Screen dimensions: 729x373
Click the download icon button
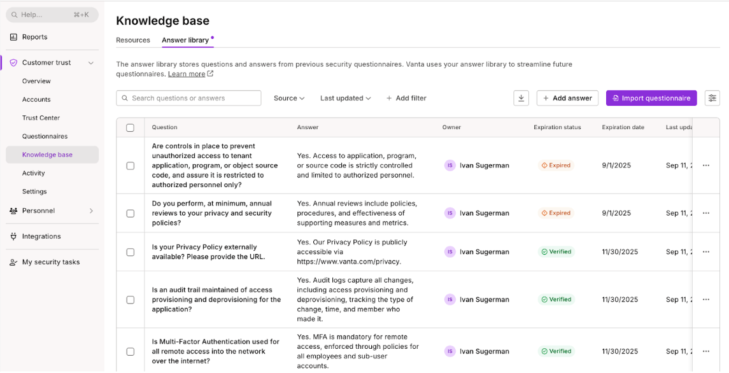point(521,98)
